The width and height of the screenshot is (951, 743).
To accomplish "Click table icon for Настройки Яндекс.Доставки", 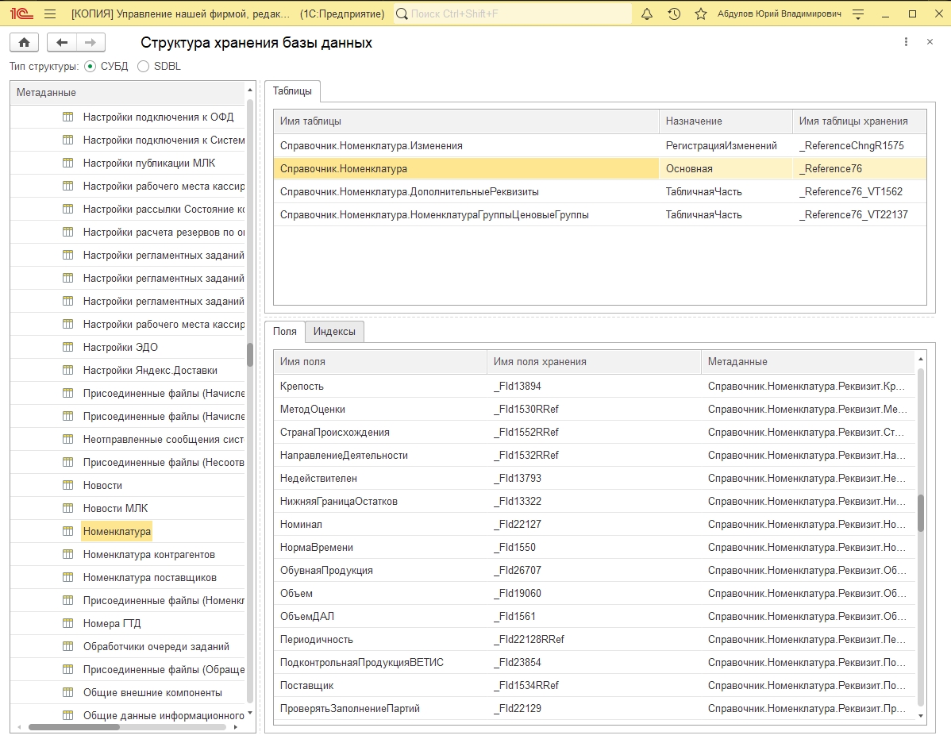I will click(x=68, y=371).
